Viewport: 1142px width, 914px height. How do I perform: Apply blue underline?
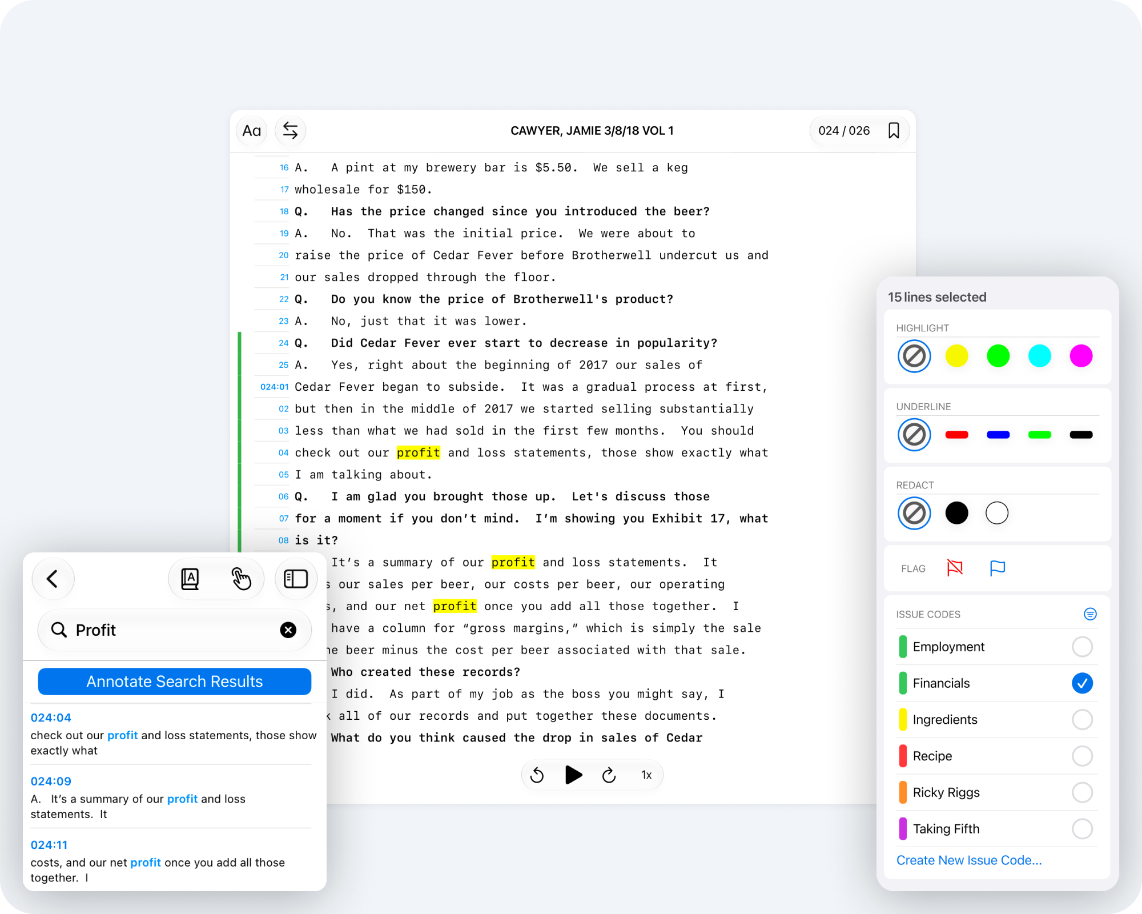point(998,435)
